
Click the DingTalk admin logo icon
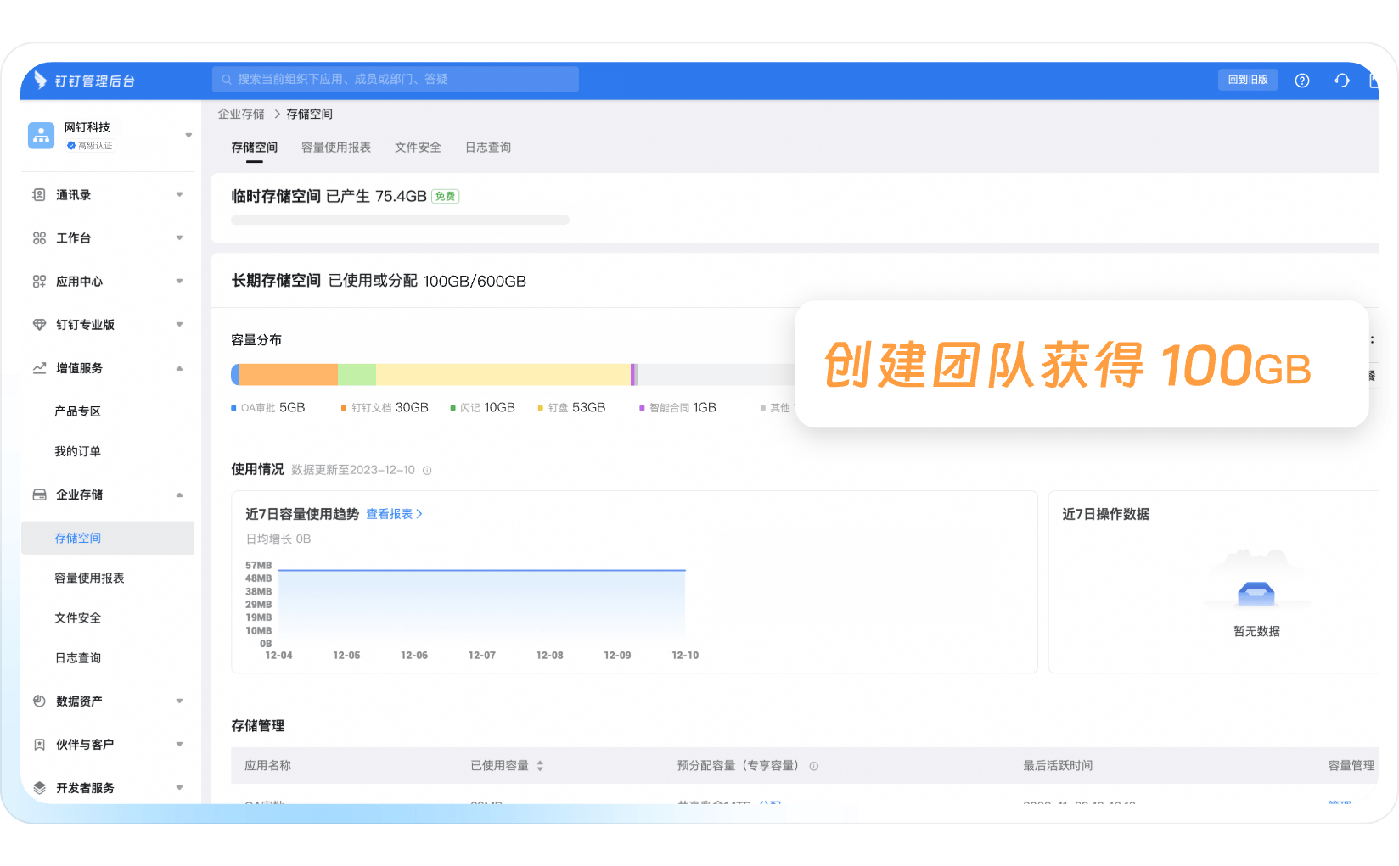(x=40, y=80)
